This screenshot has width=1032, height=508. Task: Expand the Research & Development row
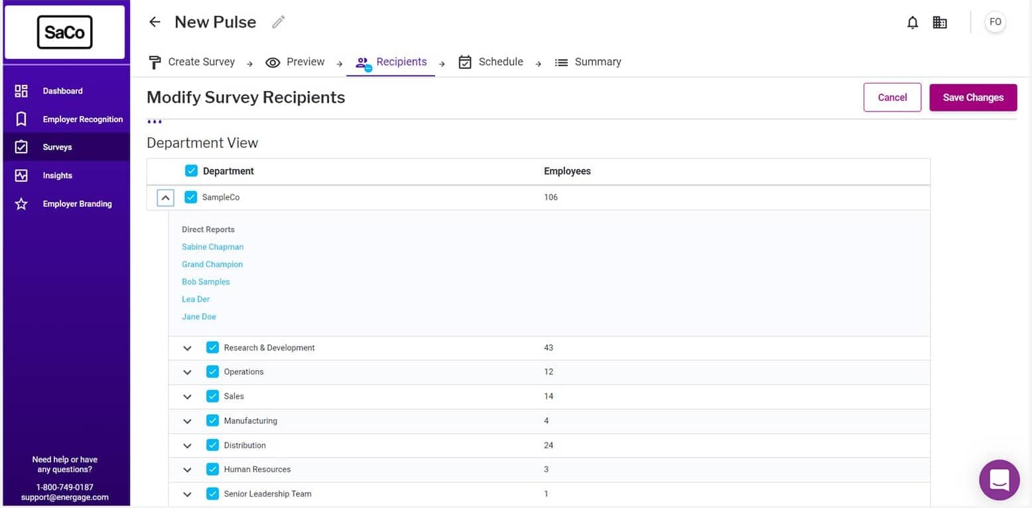pos(187,348)
